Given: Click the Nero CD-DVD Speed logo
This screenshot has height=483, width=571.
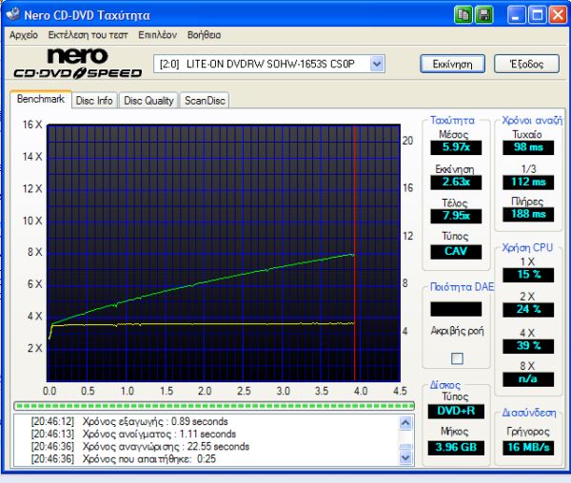Looking at the screenshot, I should tap(78, 64).
